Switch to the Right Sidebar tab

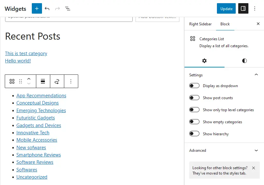point(200,24)
